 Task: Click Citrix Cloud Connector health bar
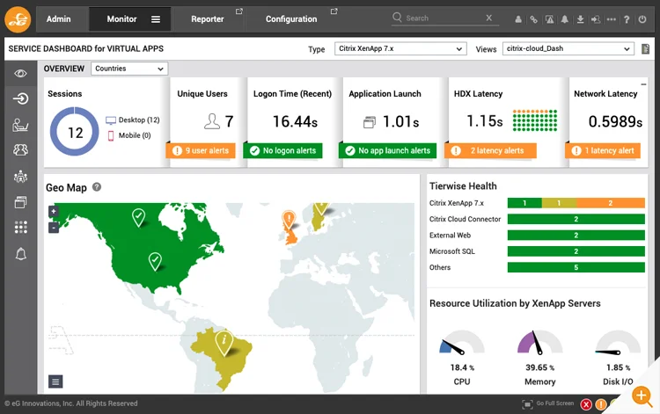click(576, 219)
